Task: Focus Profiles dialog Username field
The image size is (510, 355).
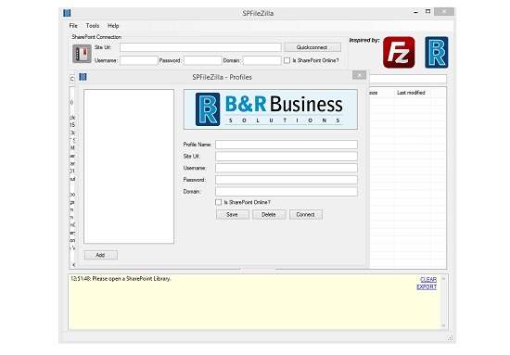Action: click(x=287, y=168)
